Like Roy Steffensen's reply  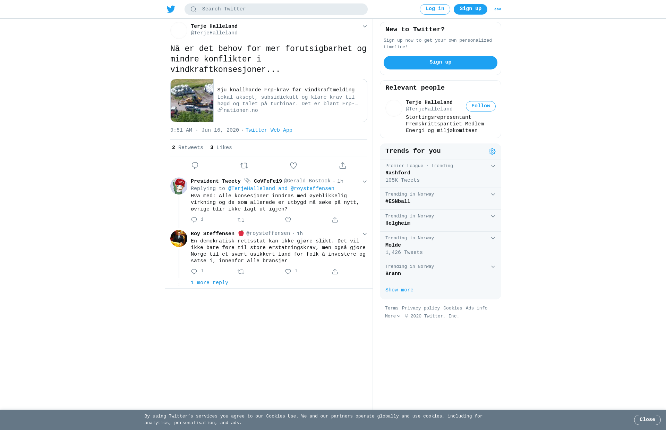[288, 272]
